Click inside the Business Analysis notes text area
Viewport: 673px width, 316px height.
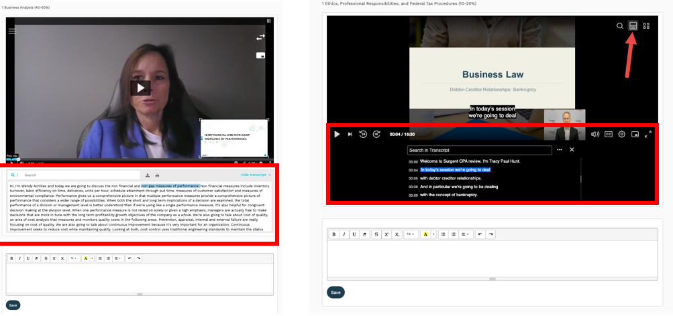click(140, 278)
